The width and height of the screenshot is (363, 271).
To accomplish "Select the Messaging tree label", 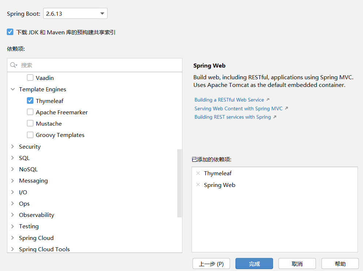I will point(33,180).
